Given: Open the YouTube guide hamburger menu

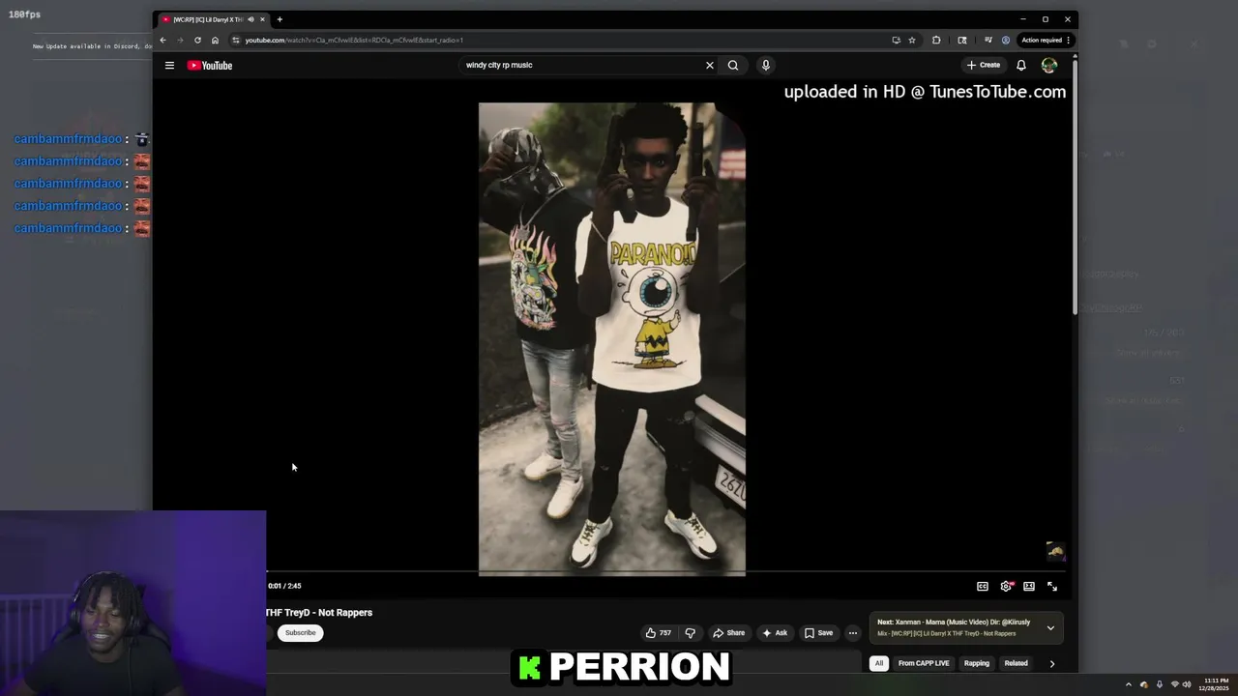Looking at the screenshot, I should click(x=169, y=66).
